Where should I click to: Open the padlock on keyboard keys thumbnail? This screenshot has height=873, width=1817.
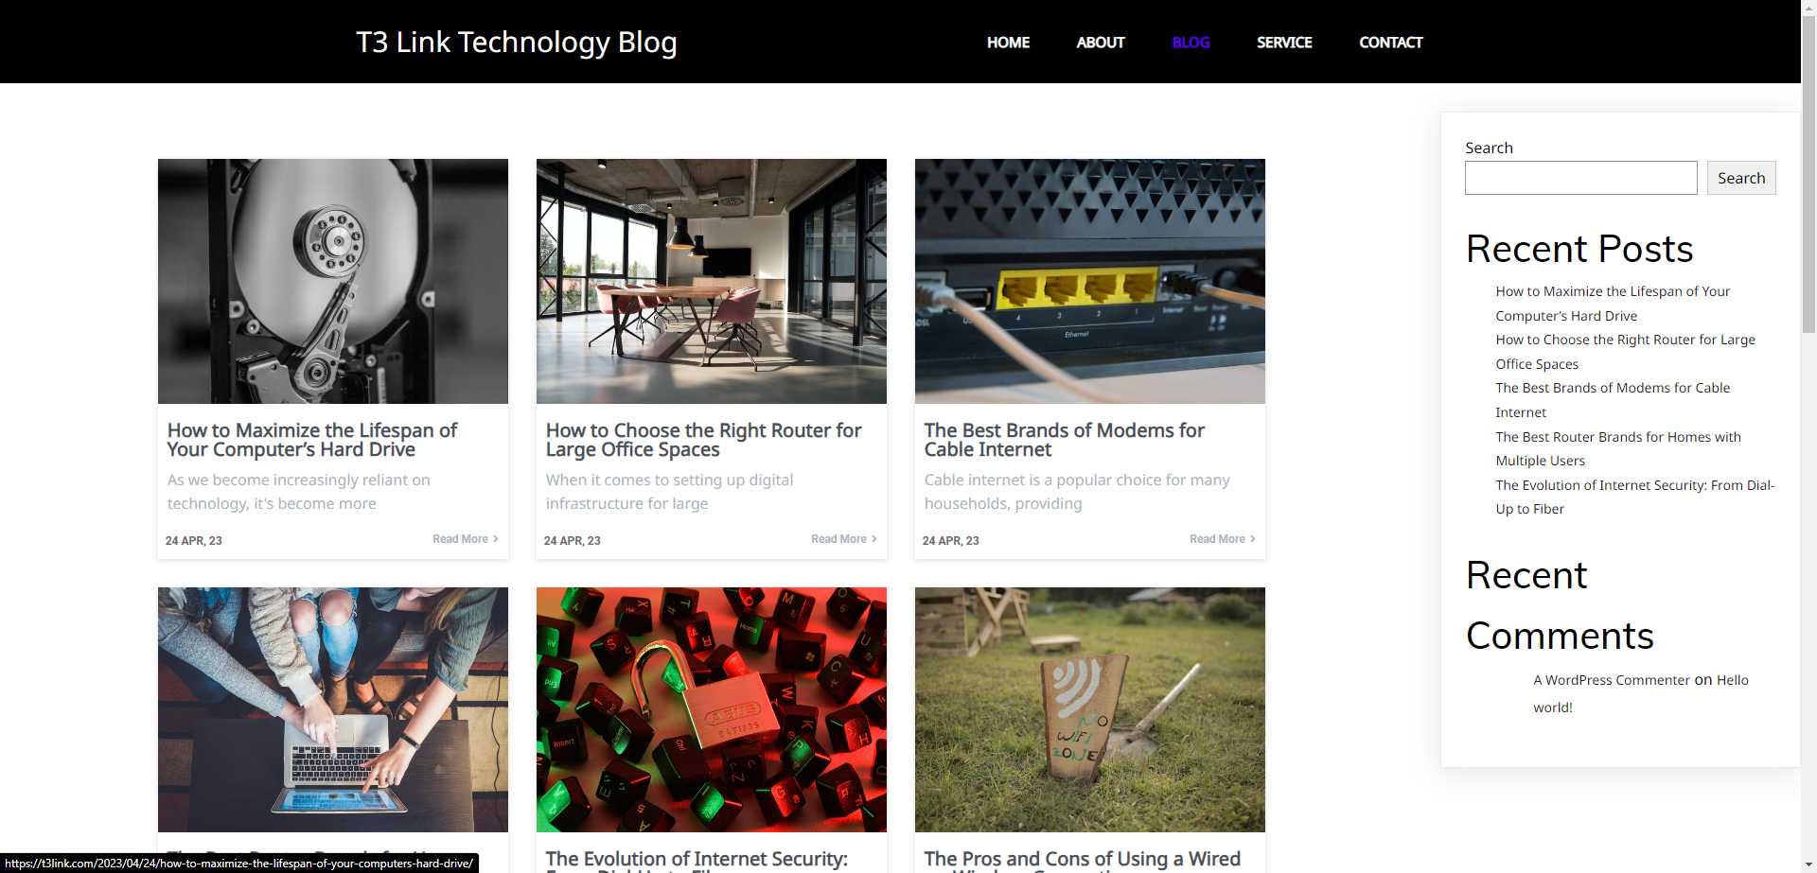[x=712, y=709]
